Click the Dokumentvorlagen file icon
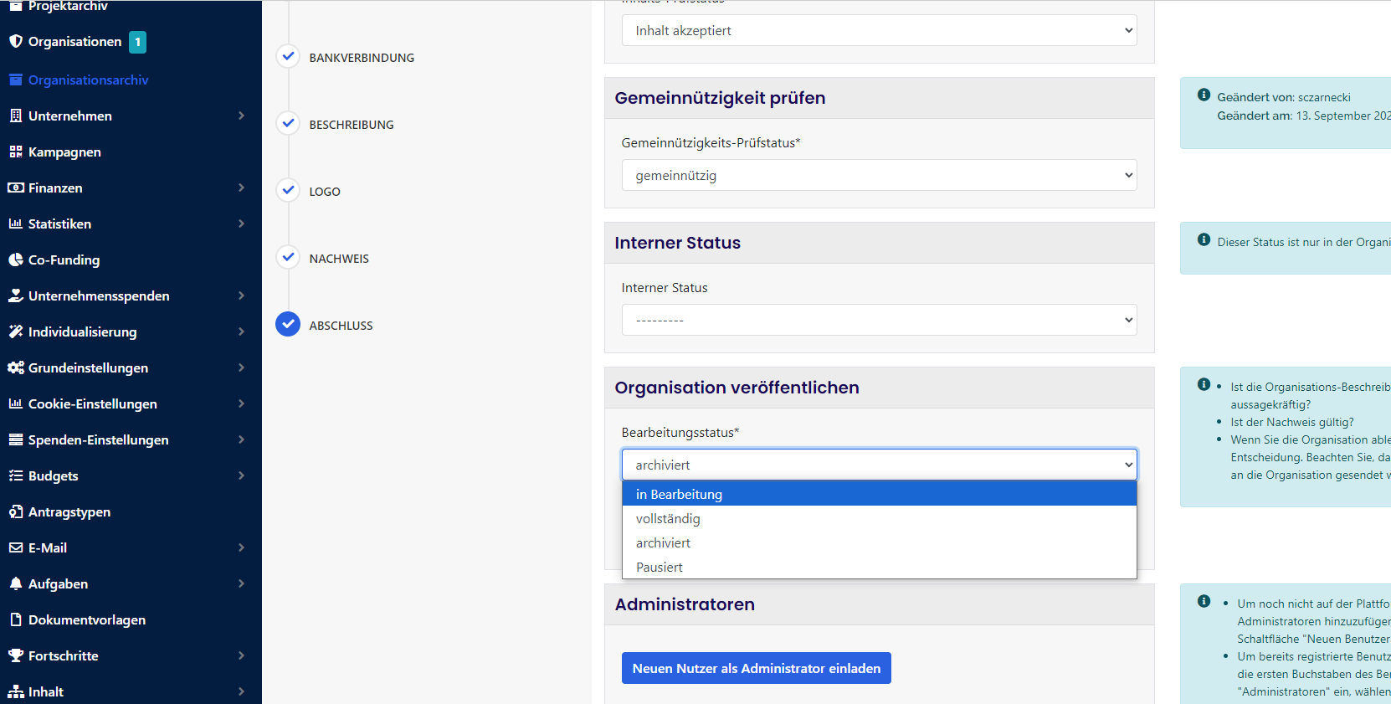The height and width of the screenshot is (704, 1391). pos(15,619)
